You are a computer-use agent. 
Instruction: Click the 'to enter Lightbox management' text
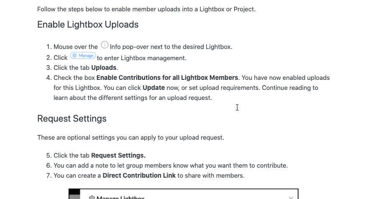pyautogui.click(x=142, y=58)
